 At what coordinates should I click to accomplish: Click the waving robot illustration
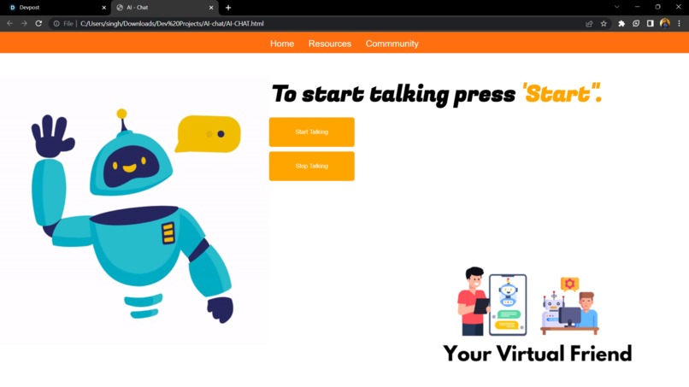[x=132, y=215]
